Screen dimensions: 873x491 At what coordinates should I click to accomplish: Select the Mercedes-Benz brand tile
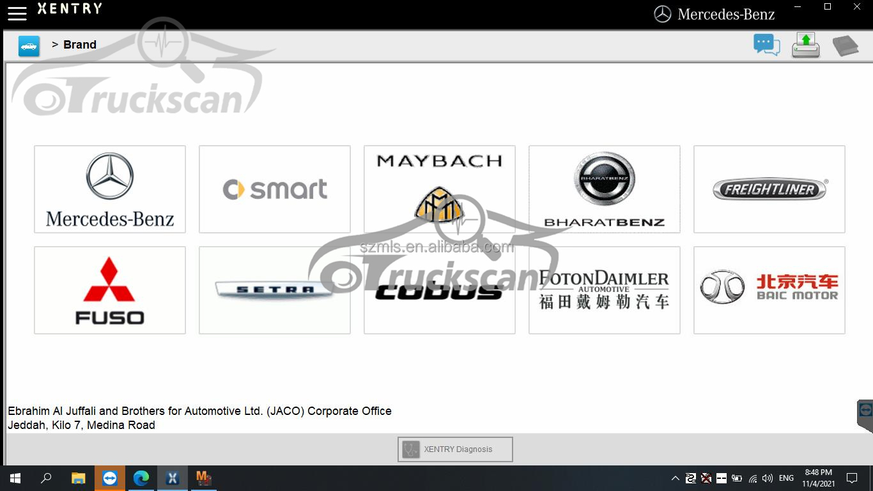point(110,189)
